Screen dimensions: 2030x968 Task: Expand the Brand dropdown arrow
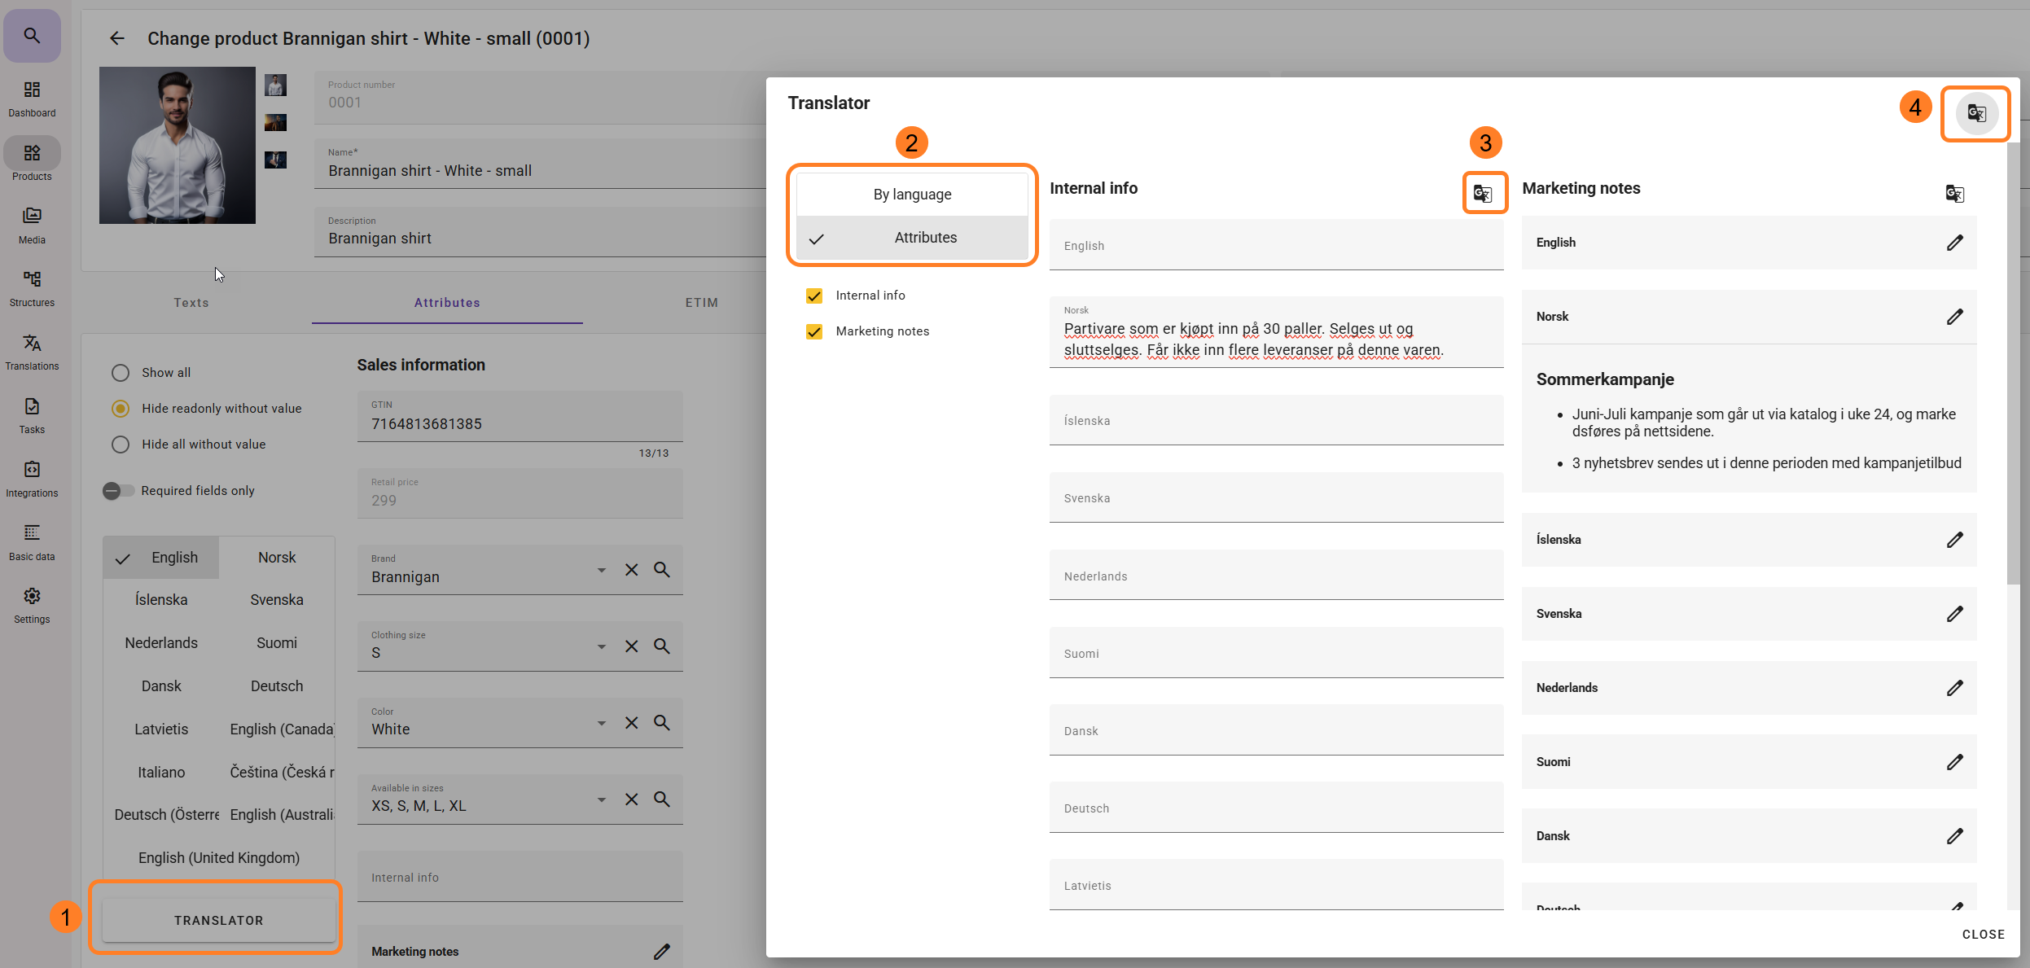601,570
